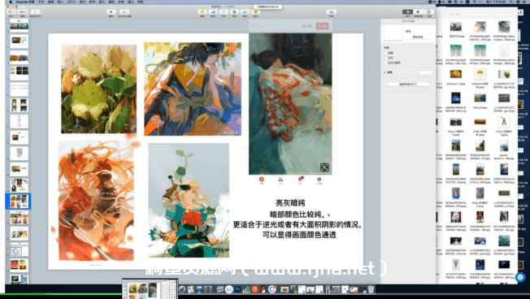Screen dimensions: 530x299
Task: Open QQ penguin icon in Dock
Action: point(263,289)
